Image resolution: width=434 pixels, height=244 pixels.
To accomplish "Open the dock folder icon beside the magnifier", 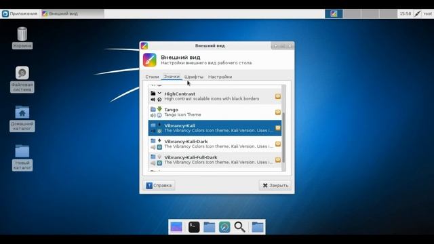I will [x=258, y=227].
